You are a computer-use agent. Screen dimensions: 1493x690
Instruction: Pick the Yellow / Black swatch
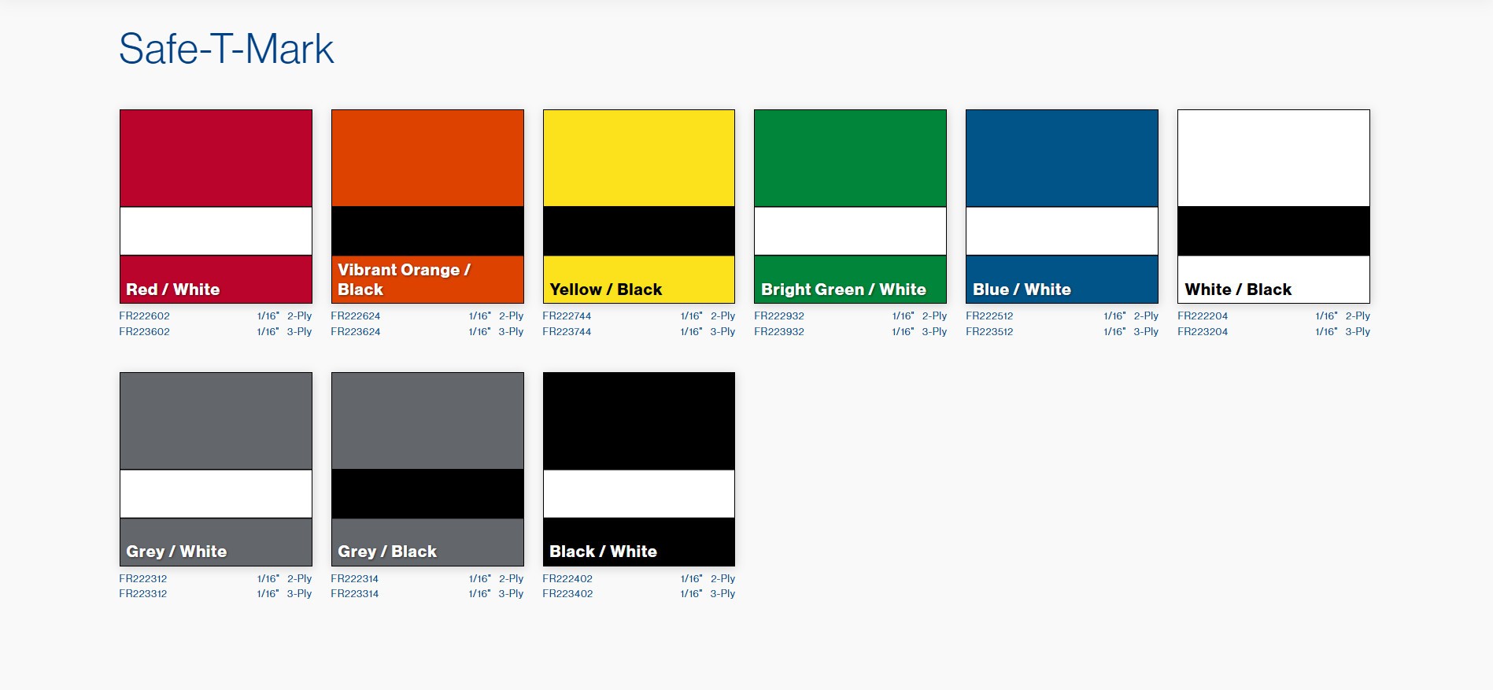coord(639,206)
